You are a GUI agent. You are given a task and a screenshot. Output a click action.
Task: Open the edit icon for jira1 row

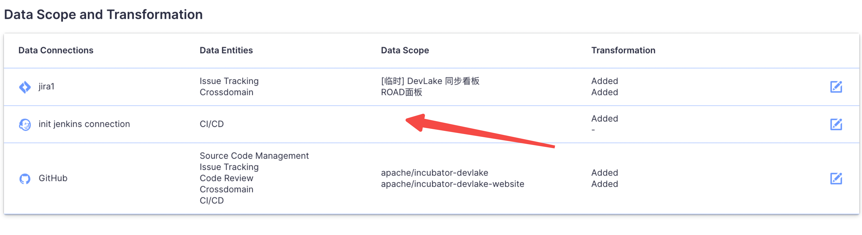836,87
